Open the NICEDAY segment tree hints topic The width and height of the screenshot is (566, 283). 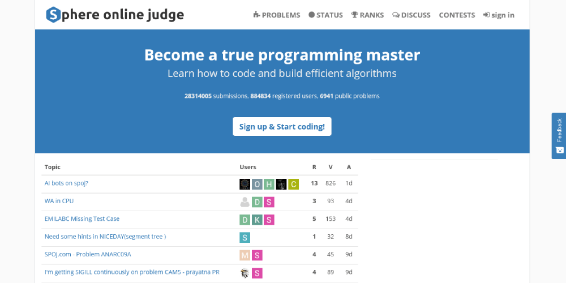(x=105, y=237)
